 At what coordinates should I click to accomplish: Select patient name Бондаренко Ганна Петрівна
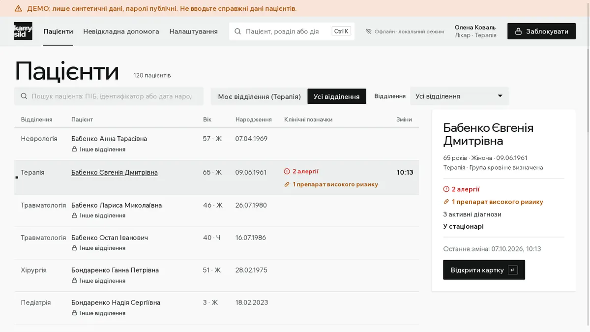pos(115,270)
